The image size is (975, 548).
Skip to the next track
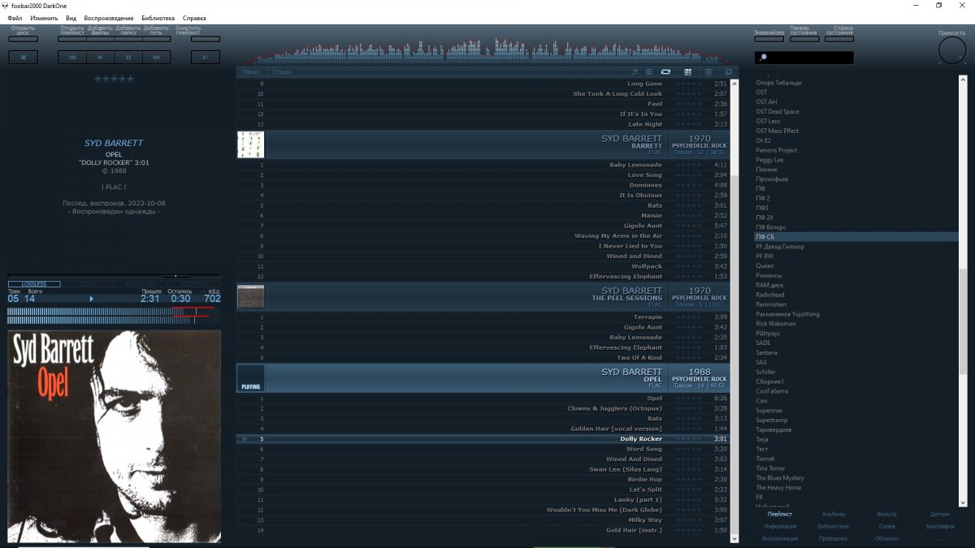(x=157, y=57)
